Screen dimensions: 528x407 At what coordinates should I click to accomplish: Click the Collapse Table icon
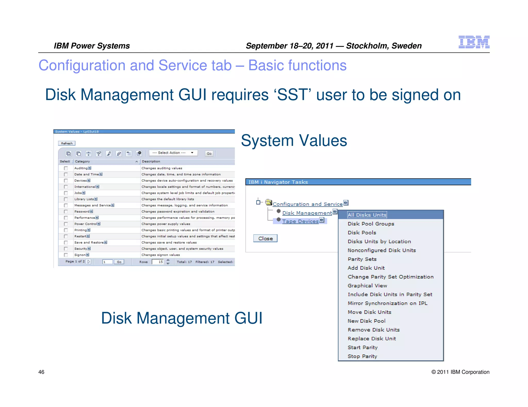tap(129, 153)
